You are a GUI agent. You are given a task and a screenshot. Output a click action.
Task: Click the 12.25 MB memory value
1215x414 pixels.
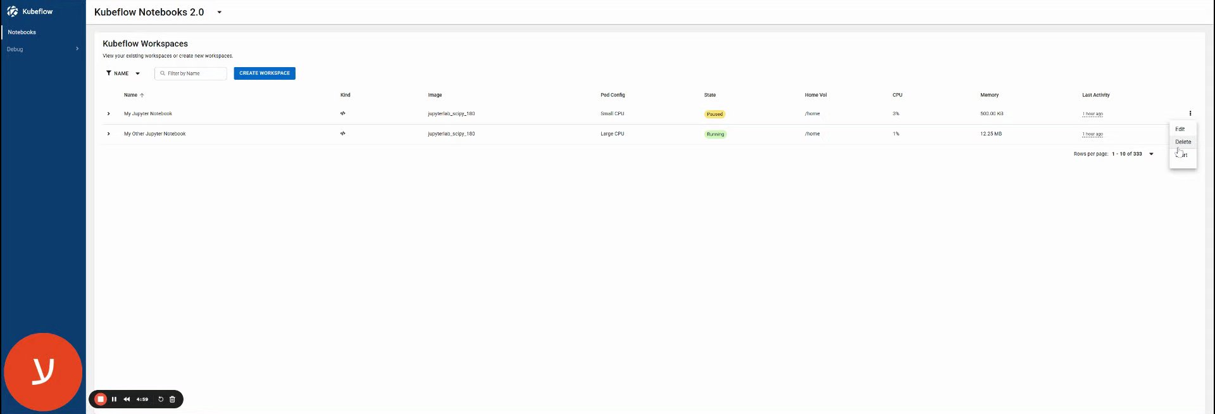[991, 134]
